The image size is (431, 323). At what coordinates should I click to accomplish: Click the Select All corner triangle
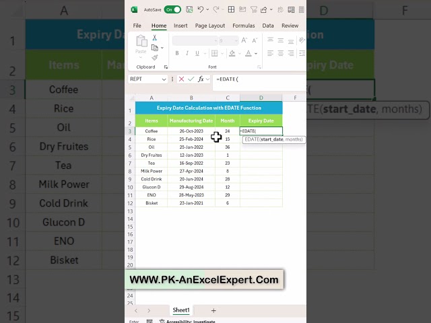[132, 98]
